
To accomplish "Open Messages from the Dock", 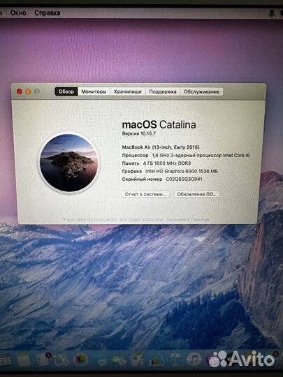I will [102, 361].
